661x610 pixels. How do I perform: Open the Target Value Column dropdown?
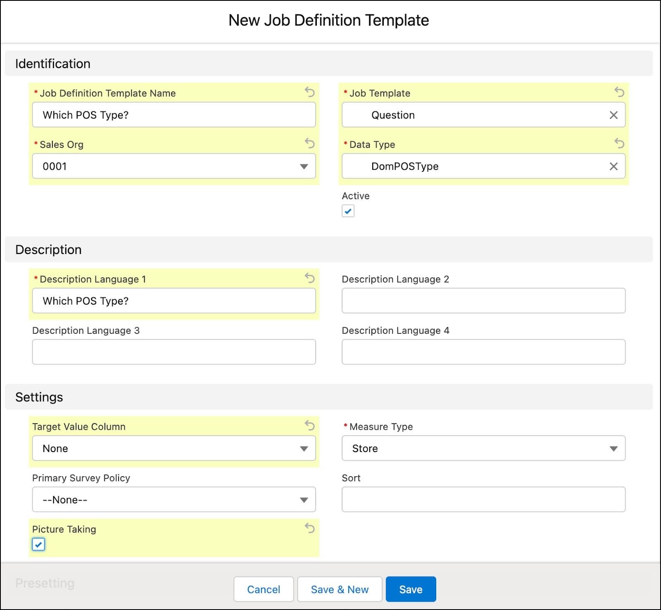point(174,448)
